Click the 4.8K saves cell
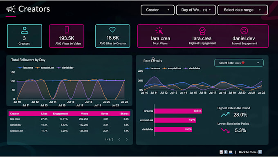Viewport: 278px width, 157px height. 106,119
